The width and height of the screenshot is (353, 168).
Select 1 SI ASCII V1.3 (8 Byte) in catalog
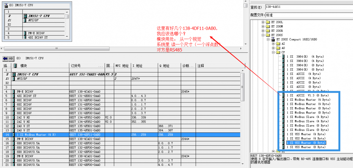tap(308, 95)
